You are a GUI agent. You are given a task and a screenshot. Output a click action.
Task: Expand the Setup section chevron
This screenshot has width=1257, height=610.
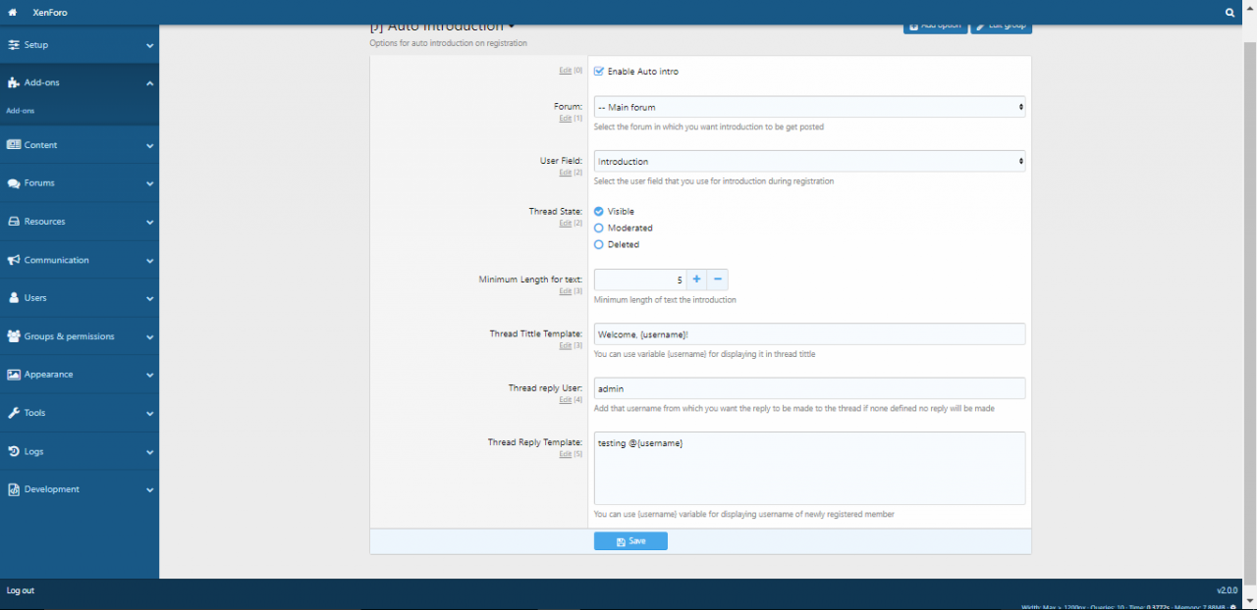(x=149, y=45)
